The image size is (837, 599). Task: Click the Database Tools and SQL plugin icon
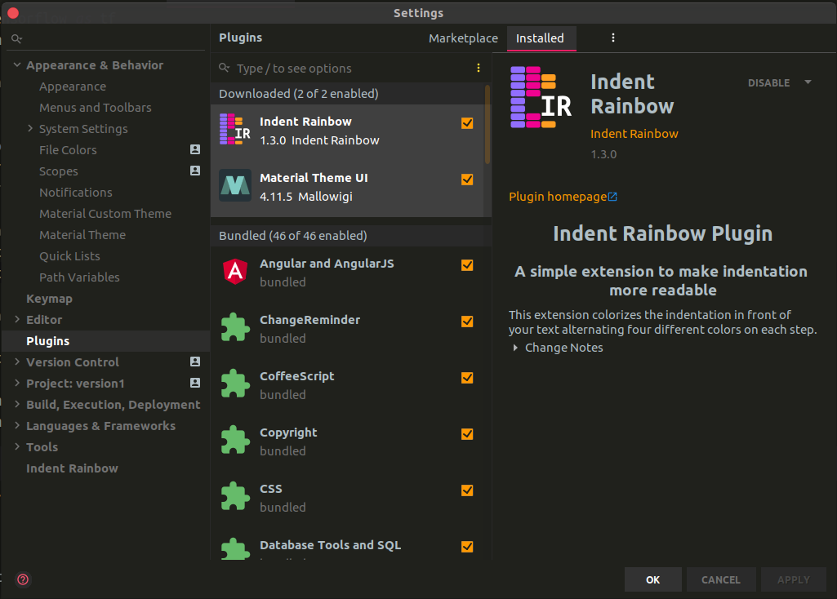click(235, 549)
